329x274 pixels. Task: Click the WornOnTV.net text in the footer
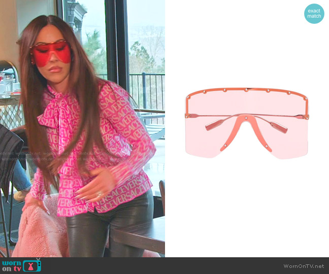pyautogui.click(x=304, y=266)
